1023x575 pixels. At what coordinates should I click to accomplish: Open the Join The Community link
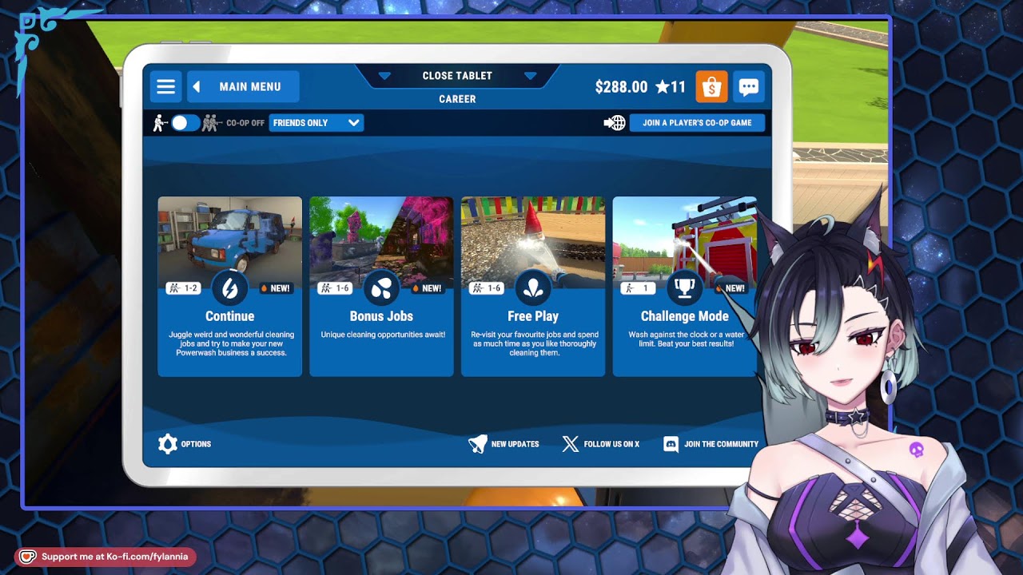[x=721, y=444]
